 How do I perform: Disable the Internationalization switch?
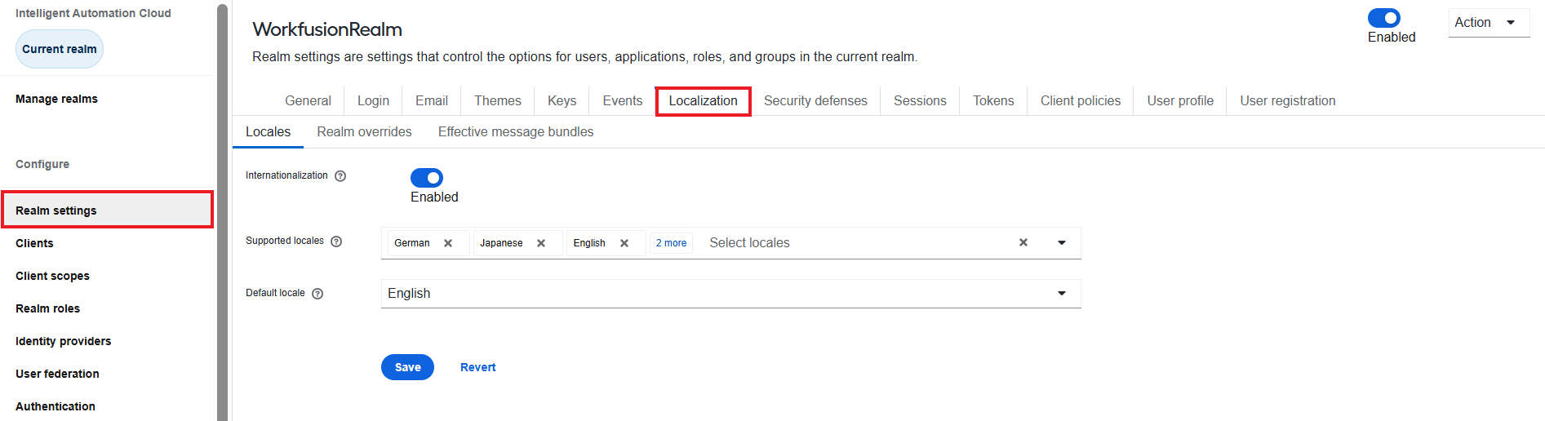427,178
